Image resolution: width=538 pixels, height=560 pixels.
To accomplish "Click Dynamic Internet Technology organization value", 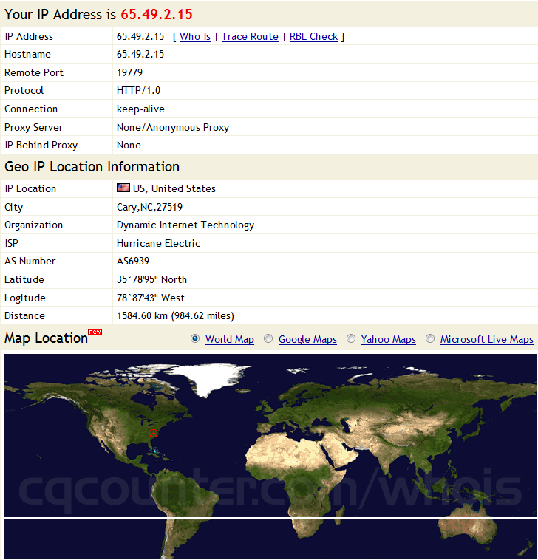I will [185, 225].
